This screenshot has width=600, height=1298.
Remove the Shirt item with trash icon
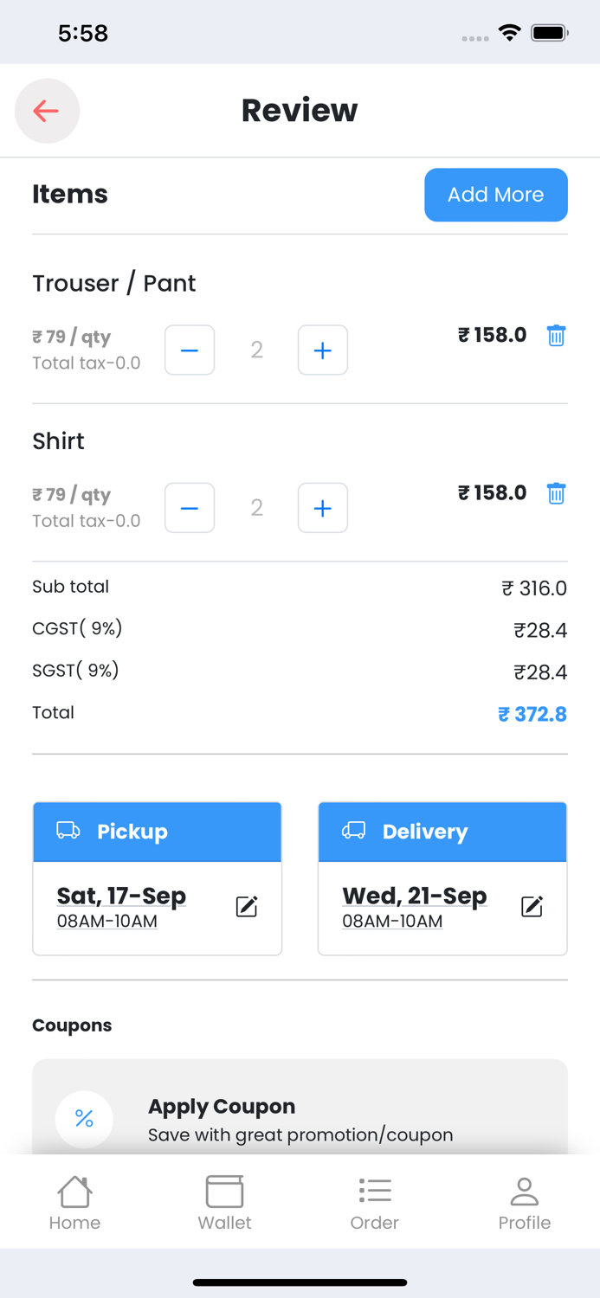[556, 493]
